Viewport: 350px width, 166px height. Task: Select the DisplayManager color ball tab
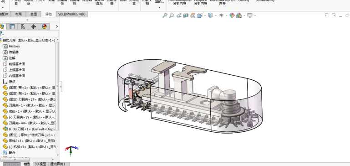tap(44, 26)
